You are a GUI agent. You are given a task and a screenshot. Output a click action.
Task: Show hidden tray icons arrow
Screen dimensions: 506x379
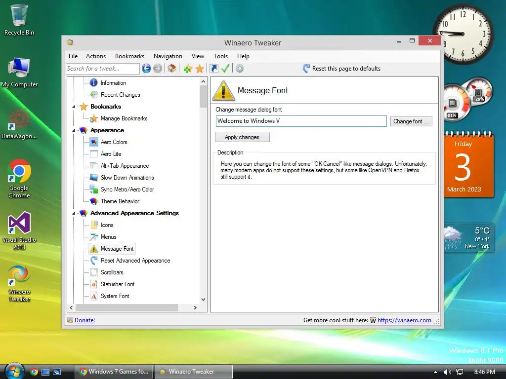tap(435, 372)
